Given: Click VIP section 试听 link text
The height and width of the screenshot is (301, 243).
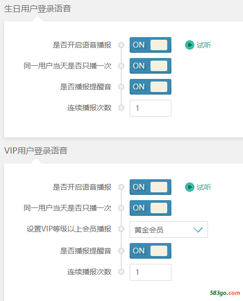Looking at the screenshot, I should pyautogui.click(x=204, y=187).
